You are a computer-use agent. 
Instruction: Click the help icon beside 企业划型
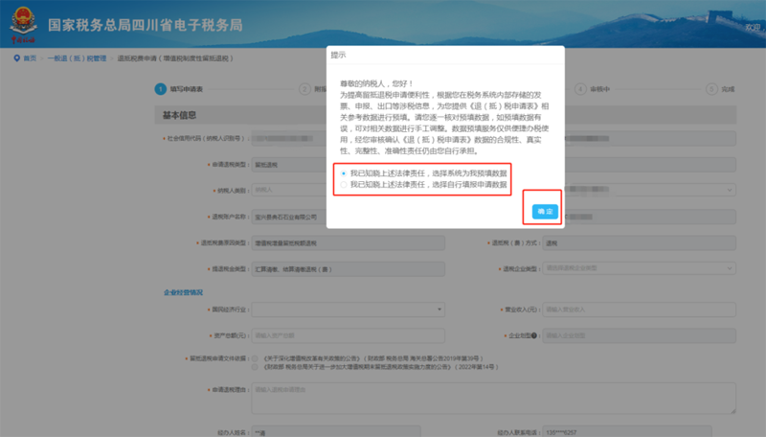point(533,337)
